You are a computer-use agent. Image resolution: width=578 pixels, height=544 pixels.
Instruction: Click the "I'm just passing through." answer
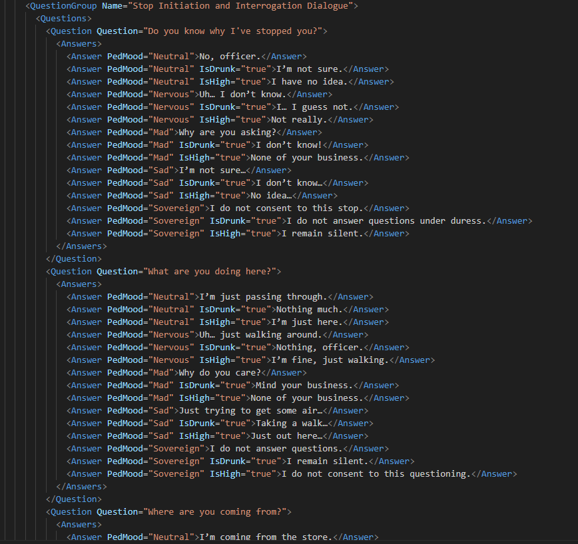coord(263,297)
